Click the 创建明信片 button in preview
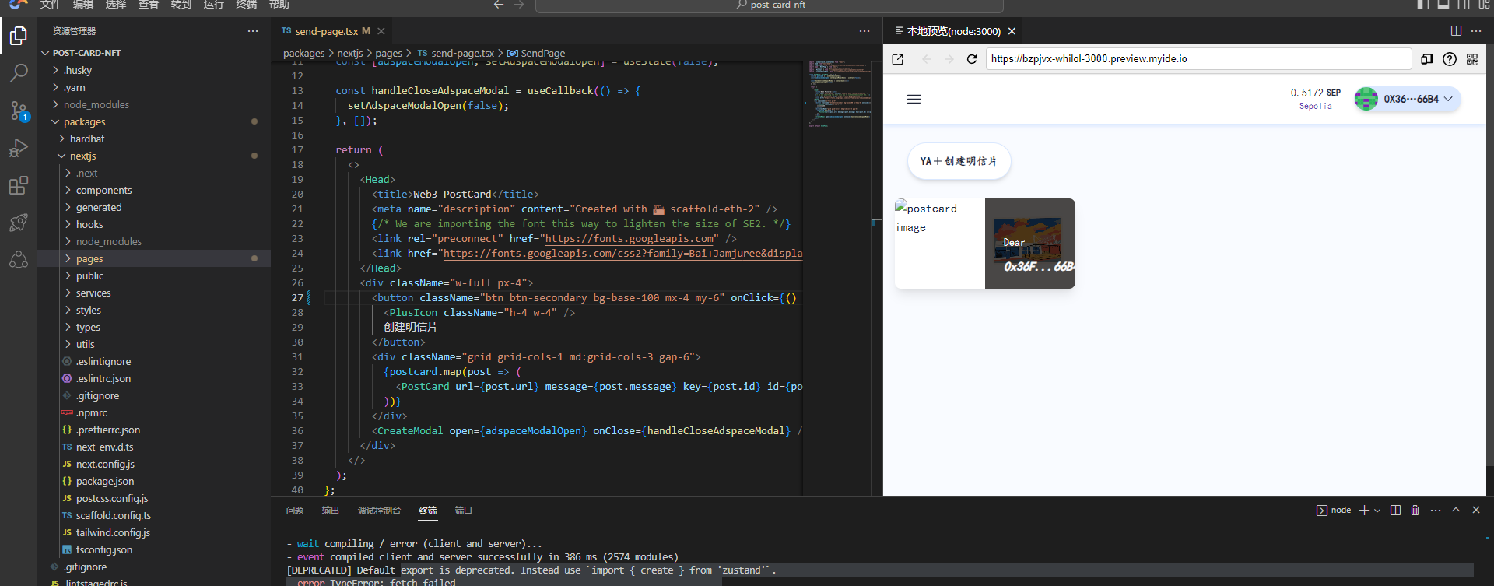Screen dimensions: 1494x586 click(x=959, y=161)
